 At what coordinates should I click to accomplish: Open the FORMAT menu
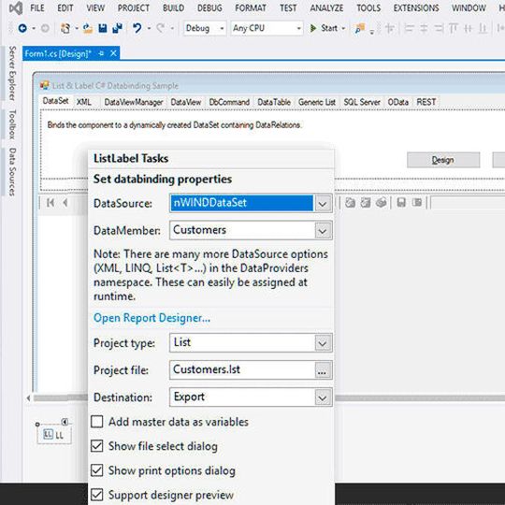pos(251,7)
